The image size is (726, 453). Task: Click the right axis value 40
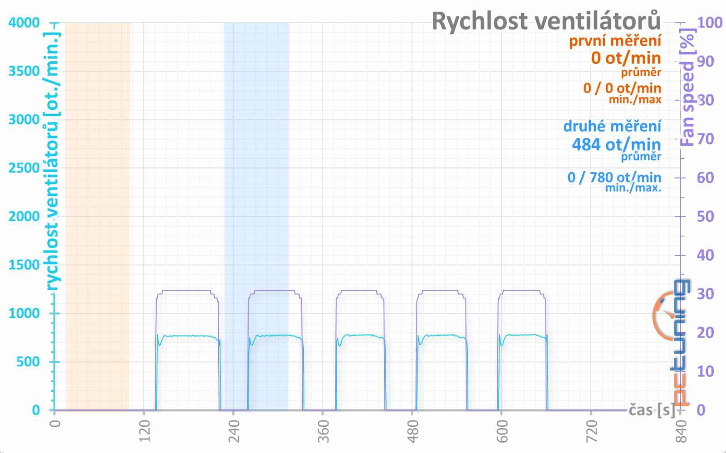705,255
